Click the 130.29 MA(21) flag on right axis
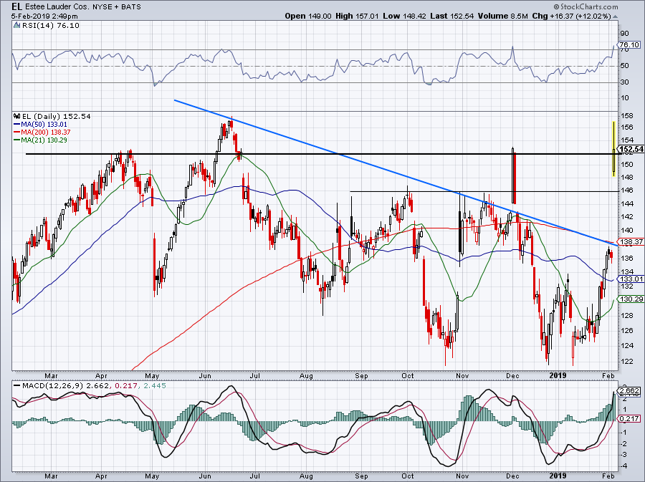The image size is (645, 482). click(631, 299)
